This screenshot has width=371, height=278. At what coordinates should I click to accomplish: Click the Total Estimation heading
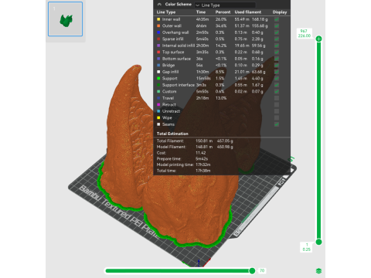tap(172, 134)
